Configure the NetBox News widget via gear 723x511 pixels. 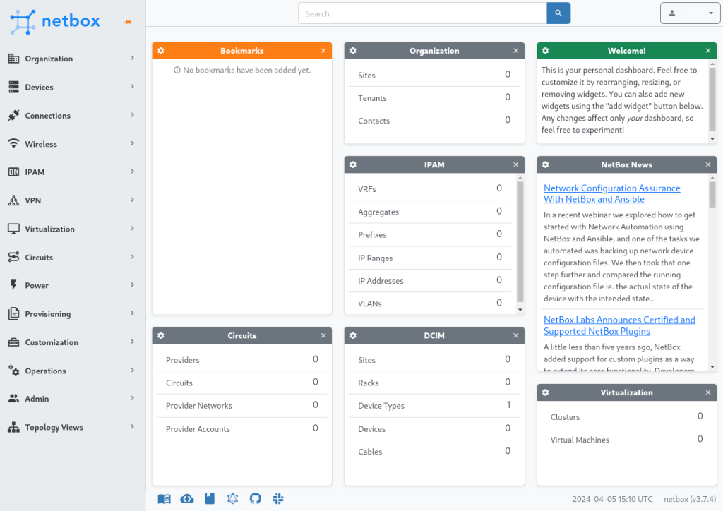546,164
